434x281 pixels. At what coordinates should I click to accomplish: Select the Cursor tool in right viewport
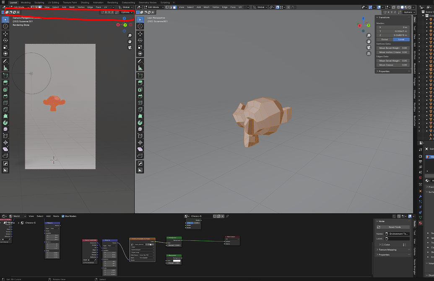pyautogui.click(x=140, y=26)
